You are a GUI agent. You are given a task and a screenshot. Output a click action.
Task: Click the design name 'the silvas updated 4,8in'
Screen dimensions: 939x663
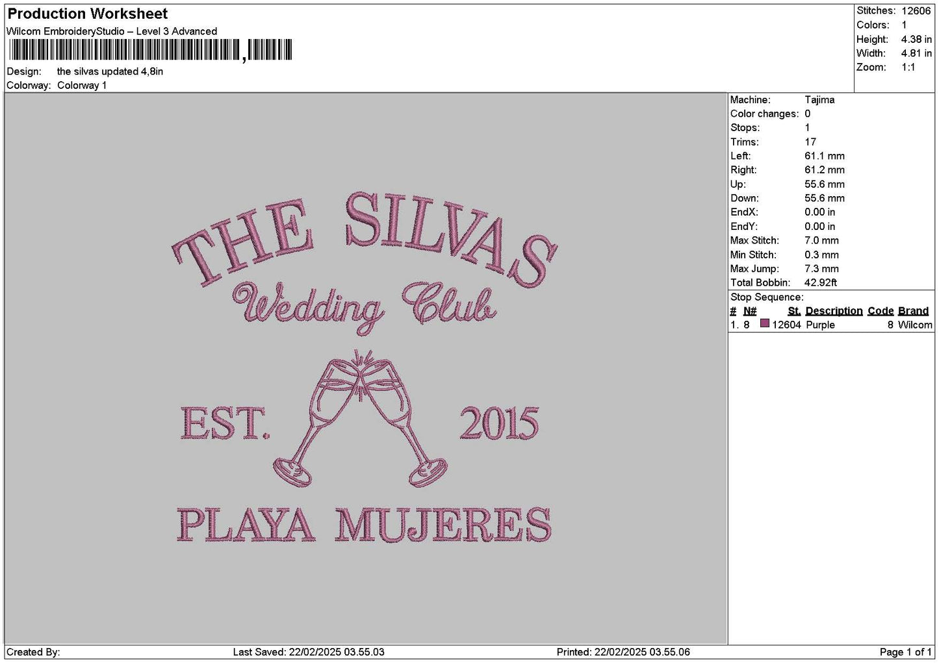(x=110, y=71)
